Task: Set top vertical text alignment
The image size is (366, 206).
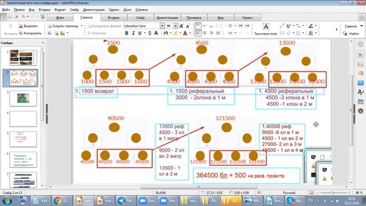Action: 198,26
